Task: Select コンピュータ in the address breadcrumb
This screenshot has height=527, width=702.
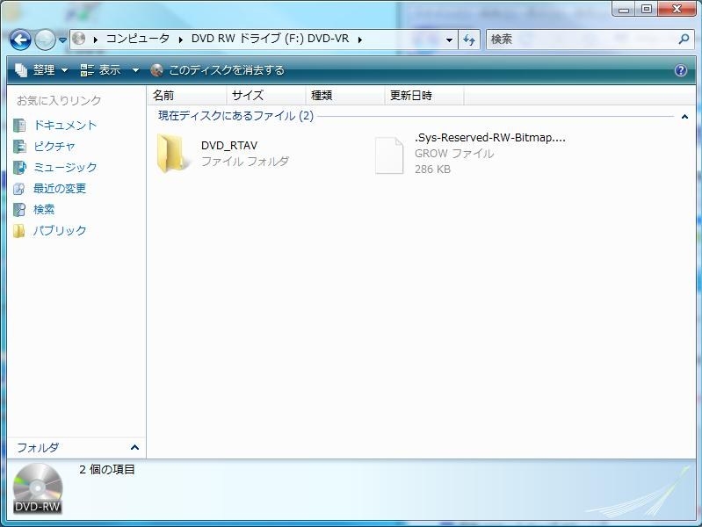Action: tap(137, 39)
